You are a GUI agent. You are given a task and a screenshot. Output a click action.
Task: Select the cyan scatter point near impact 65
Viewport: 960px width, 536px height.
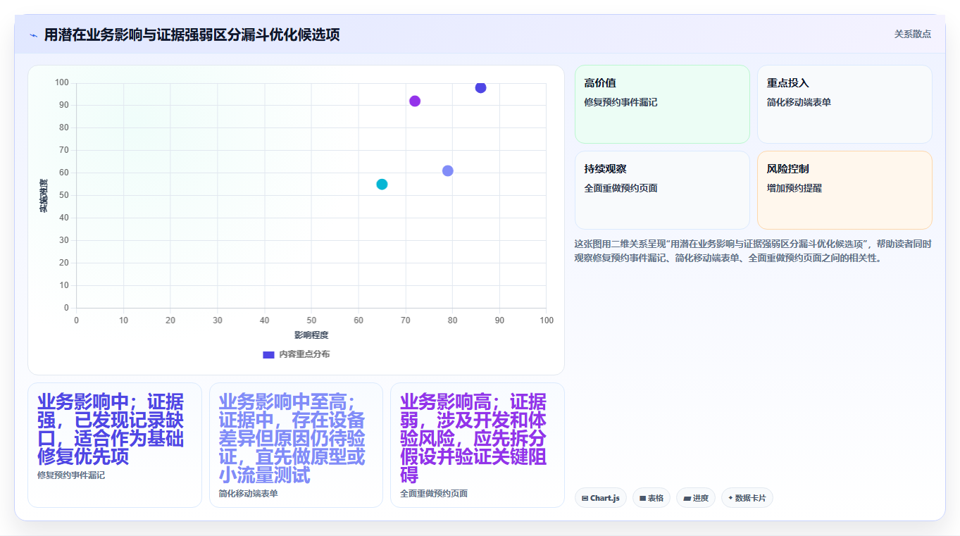[x=382, y=184]
